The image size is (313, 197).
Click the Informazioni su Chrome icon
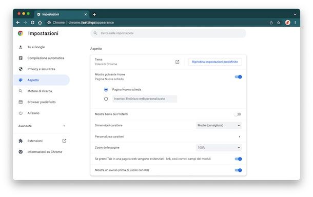point(21,152)
